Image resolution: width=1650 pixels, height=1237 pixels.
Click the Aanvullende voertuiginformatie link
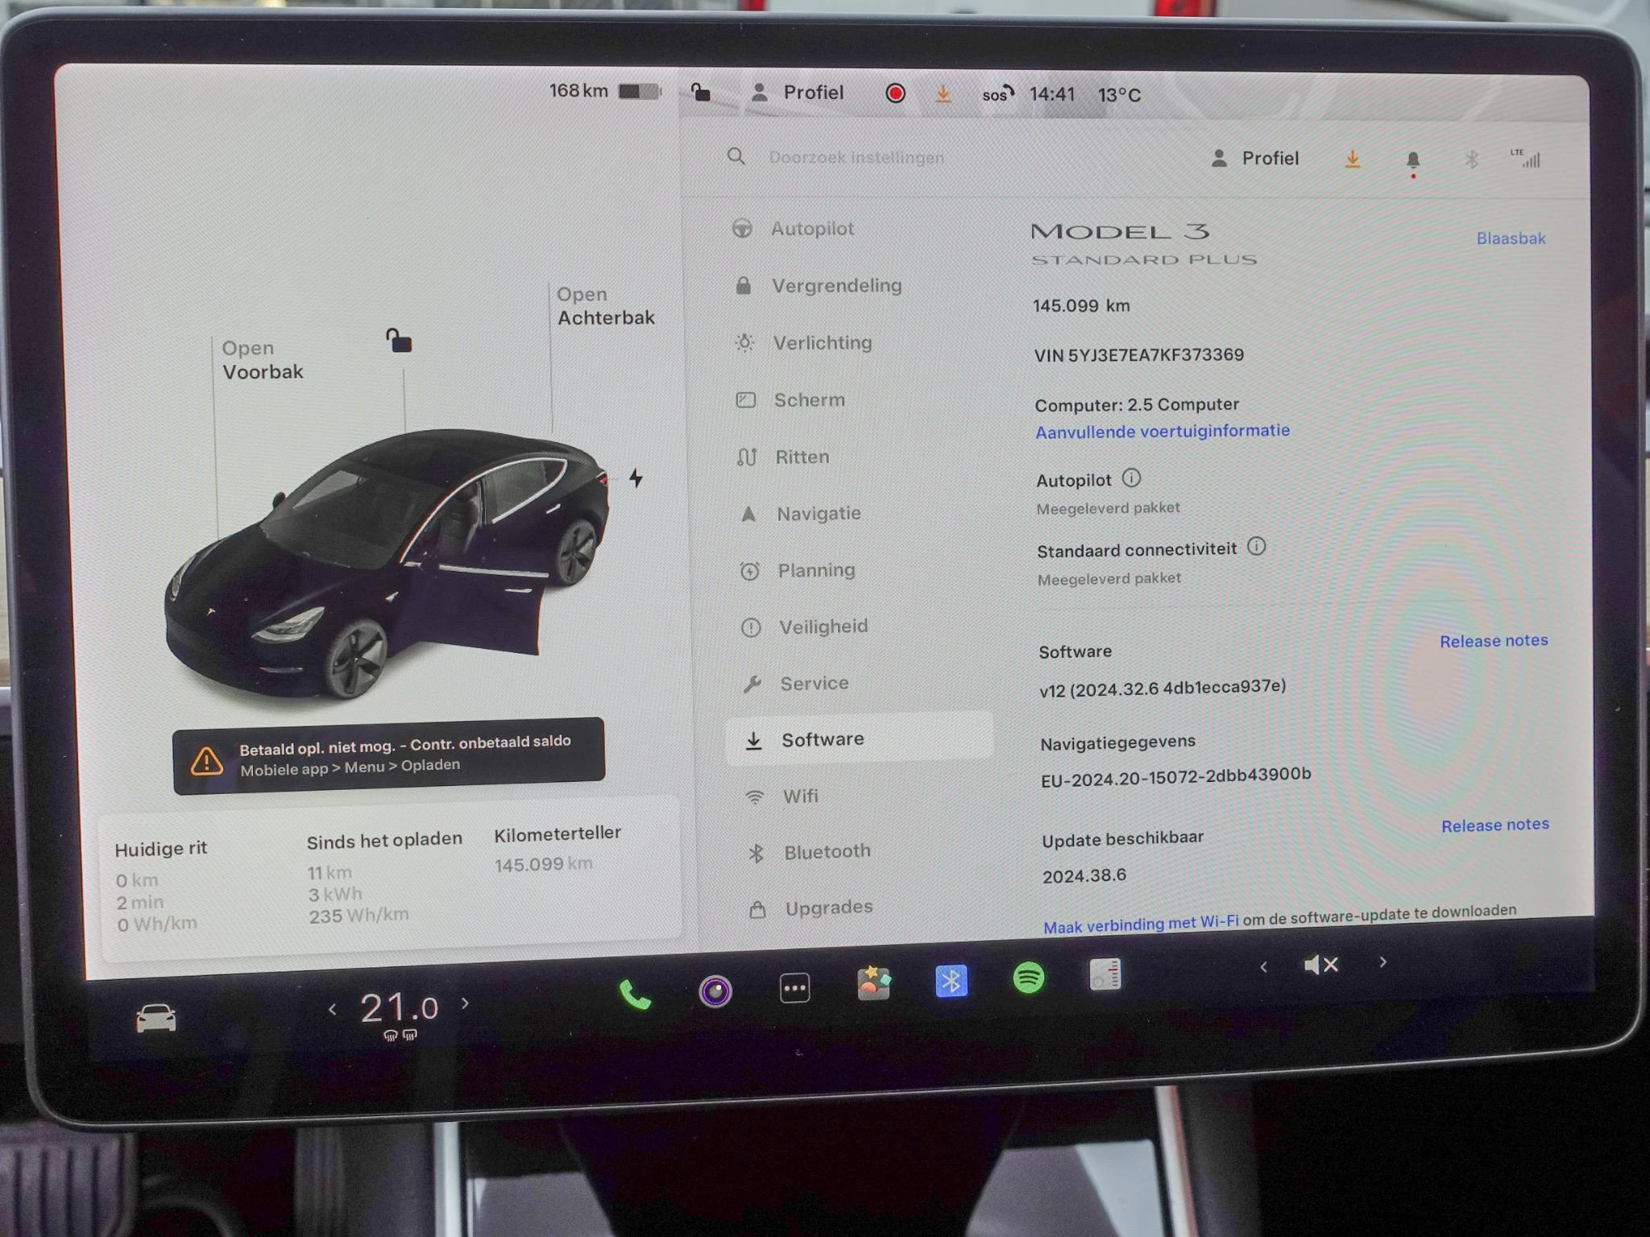click(x=1163, y=431)
